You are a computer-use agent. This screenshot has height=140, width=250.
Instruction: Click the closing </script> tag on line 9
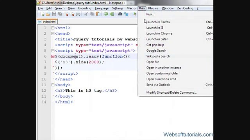[x=66, y=73]
